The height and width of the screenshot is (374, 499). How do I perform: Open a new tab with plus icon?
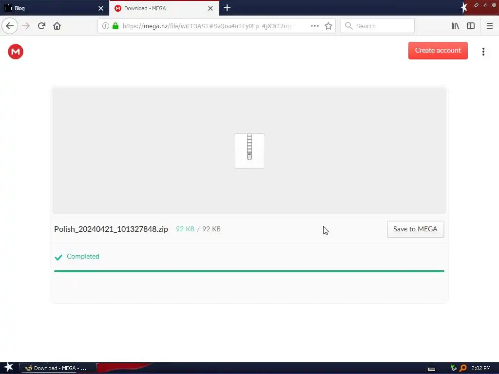[x=227, y=8]
